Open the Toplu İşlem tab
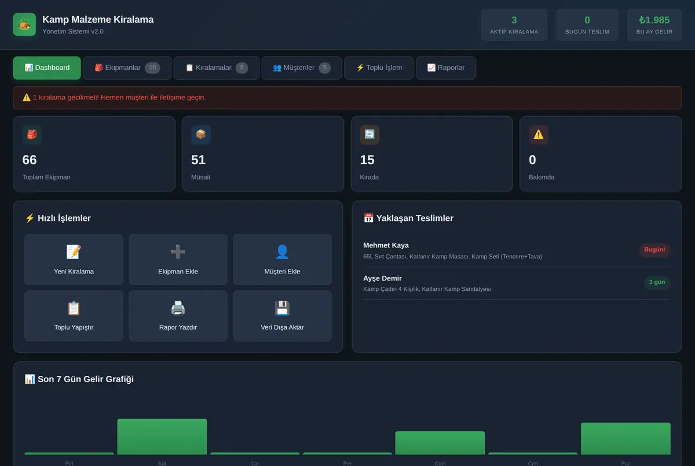Viewport: 695px width, 466px height. coord(379,68)
